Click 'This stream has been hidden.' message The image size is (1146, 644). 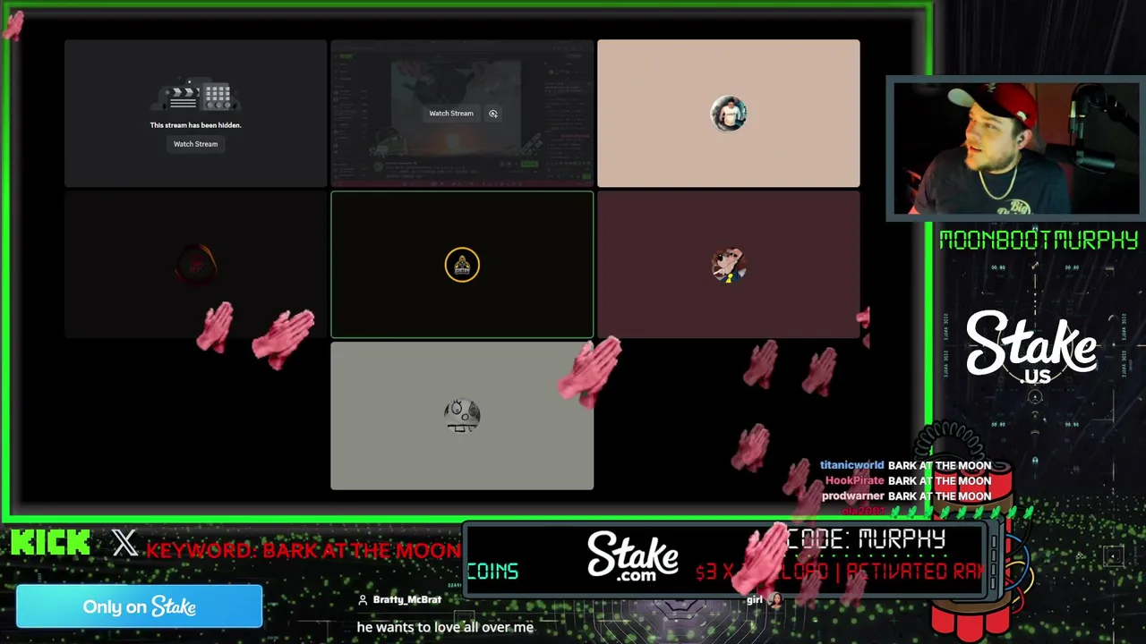(195, 125)
